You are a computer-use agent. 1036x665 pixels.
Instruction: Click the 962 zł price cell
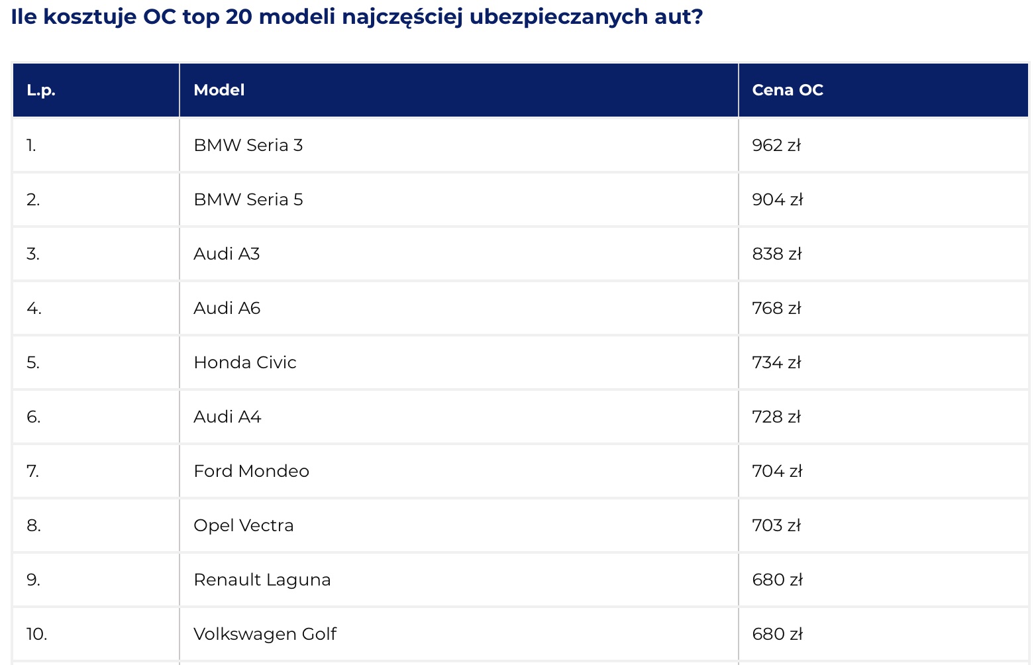(884, 145)
